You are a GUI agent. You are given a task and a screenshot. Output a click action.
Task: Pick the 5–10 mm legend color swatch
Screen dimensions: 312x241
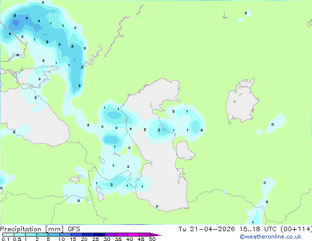[54, 235]
